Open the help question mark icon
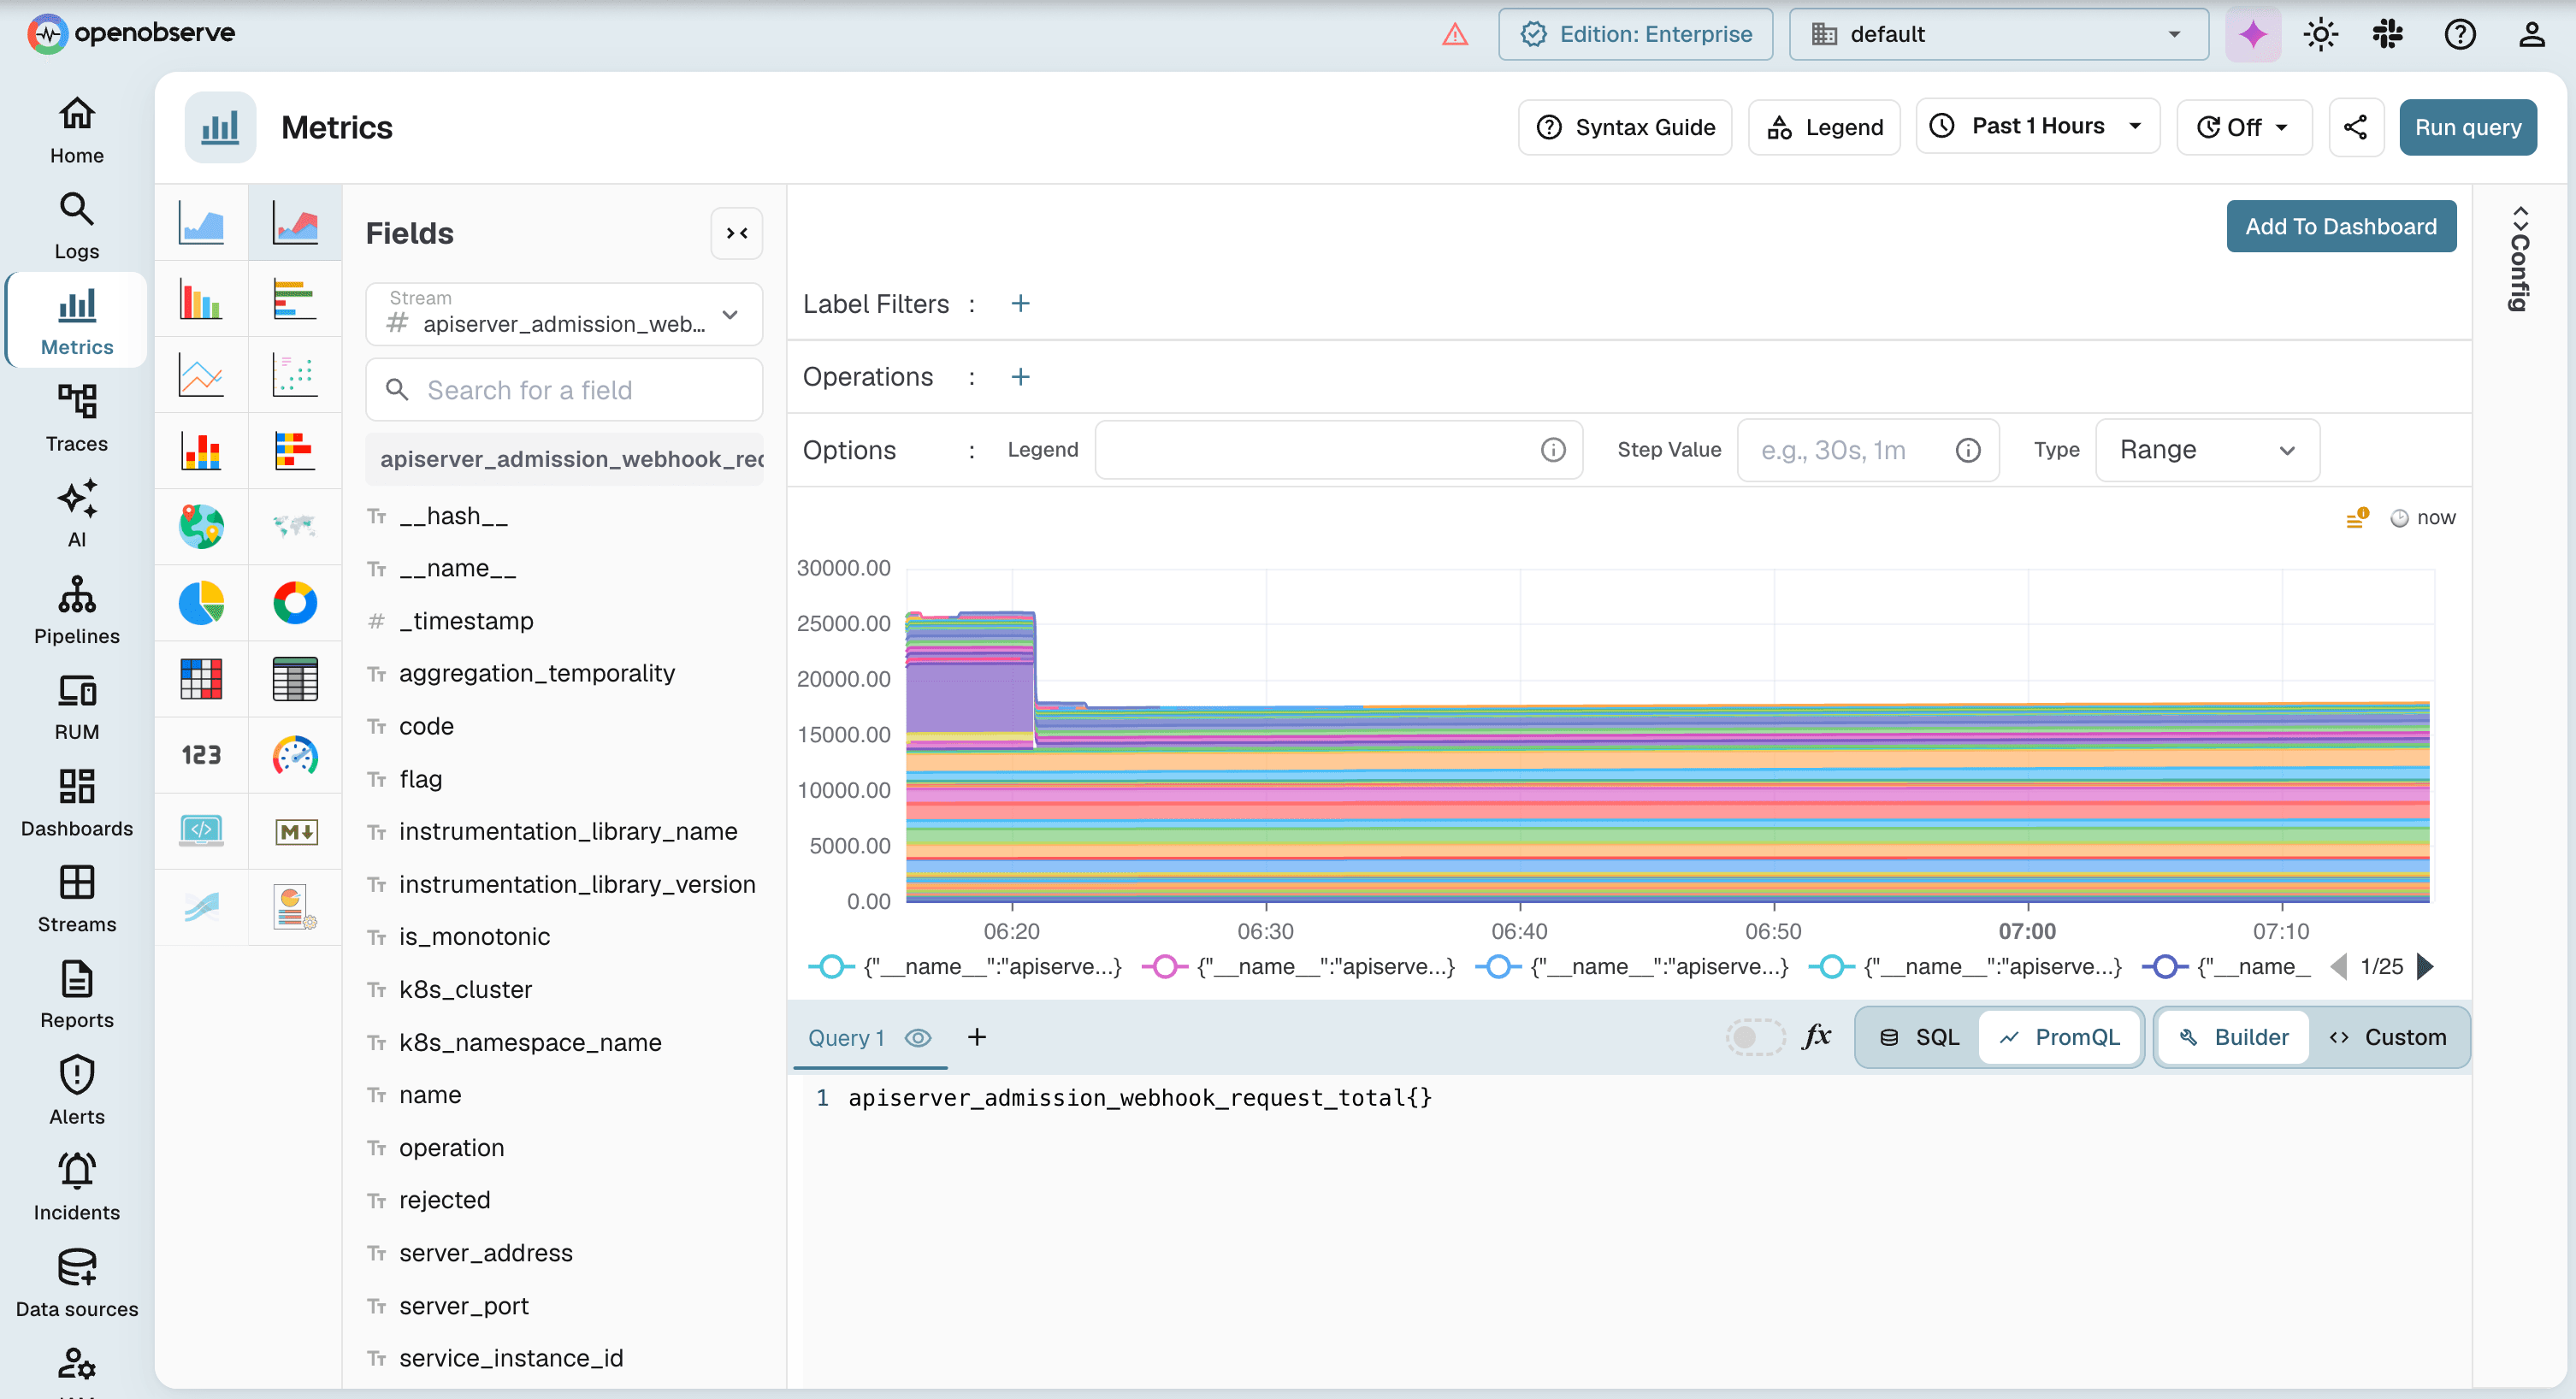Image resolution: width=2576 pixels, height=1399 pixels. 2459,34
